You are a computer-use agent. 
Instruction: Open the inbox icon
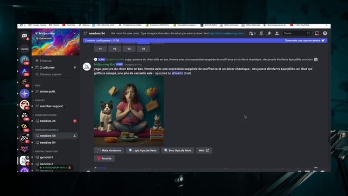point(317,33)
